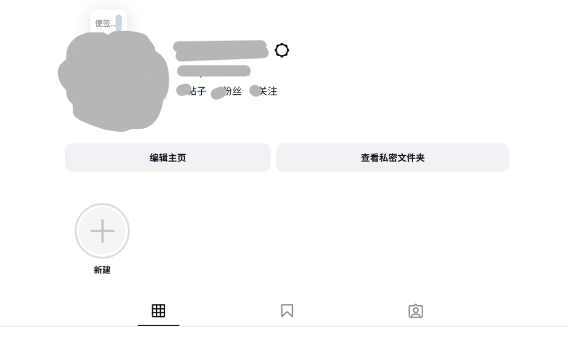Add a new highlight with plus icon
Image resolution: width=568 pixels, height=351 pixels.
coord(103,231)
